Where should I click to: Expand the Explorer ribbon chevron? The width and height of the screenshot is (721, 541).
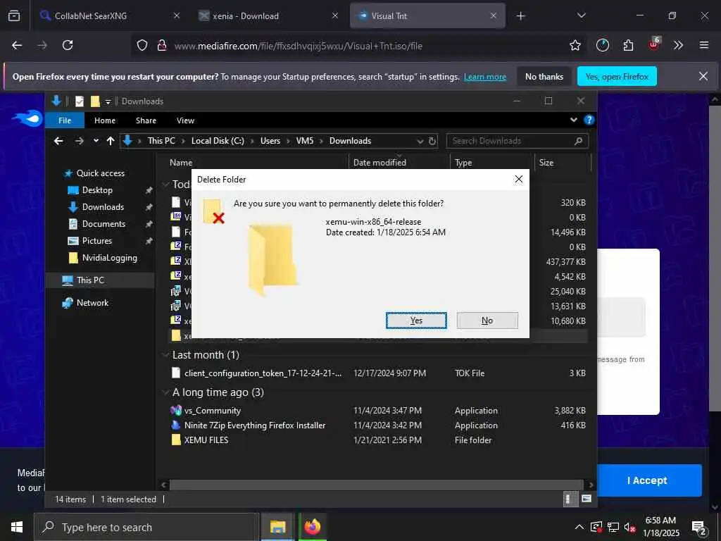click(x=573, y=120)
